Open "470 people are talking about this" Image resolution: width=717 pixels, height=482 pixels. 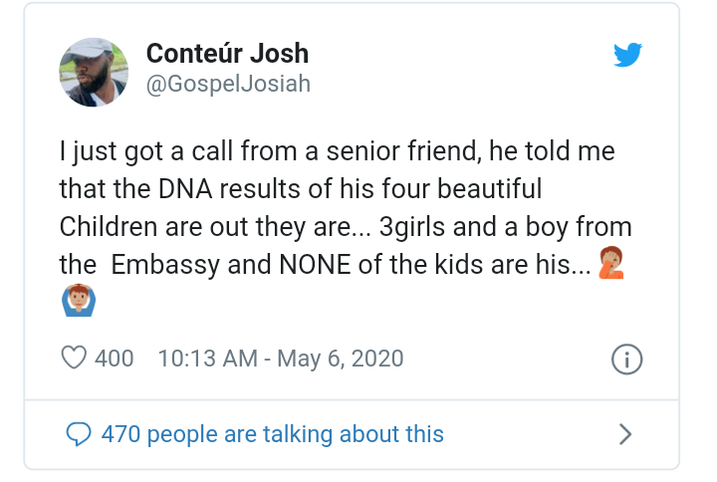[272, 434]
